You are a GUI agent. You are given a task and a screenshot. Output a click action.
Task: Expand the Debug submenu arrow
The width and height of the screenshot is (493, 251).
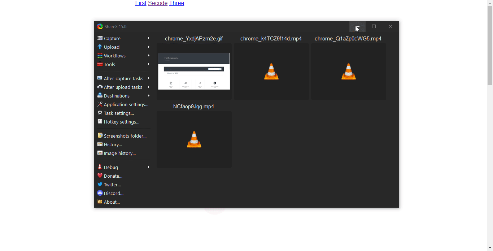click(x=148, y=167)
